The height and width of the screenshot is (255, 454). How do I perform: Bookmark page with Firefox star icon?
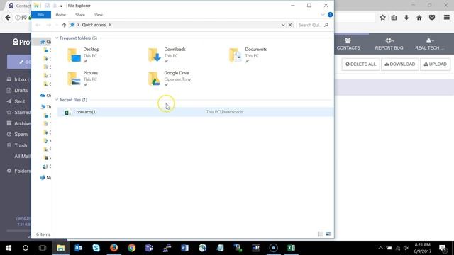(x=382, y=18)
